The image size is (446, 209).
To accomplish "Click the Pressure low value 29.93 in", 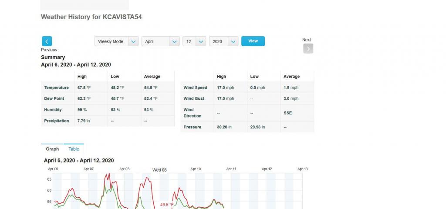I will tap(257, 127).
